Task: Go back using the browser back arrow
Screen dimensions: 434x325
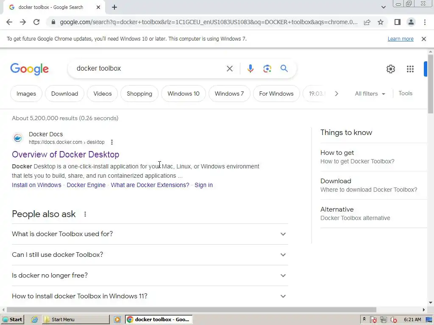Action: 9,22
